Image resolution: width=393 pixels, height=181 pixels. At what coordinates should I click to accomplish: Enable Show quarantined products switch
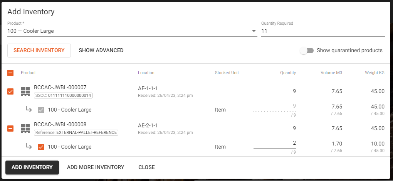307,51
